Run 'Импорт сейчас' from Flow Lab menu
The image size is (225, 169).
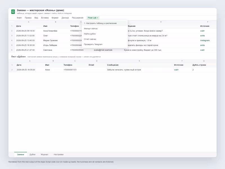tap(105, 29)
